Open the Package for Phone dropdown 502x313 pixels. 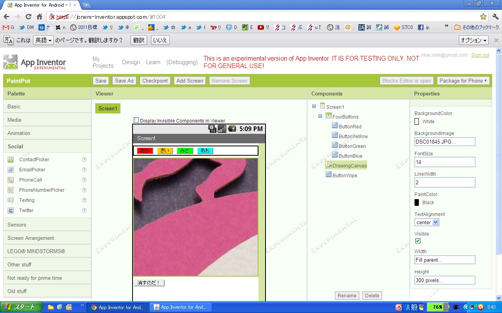point(463,81)
